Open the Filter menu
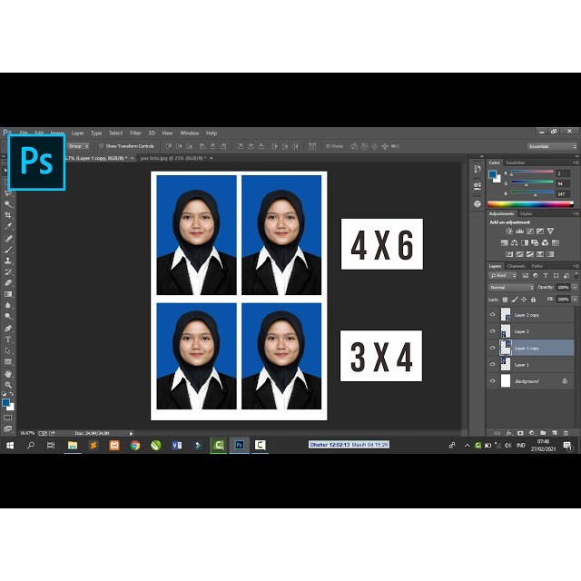The height and width of the screenshot is (581, 581). coord(135,133)
